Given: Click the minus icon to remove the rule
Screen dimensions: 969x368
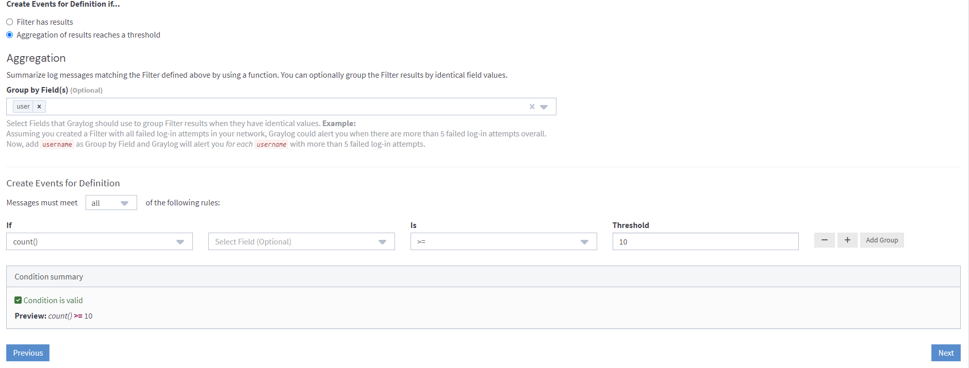Looking at the screenshot, I should (x=824, y=240).
